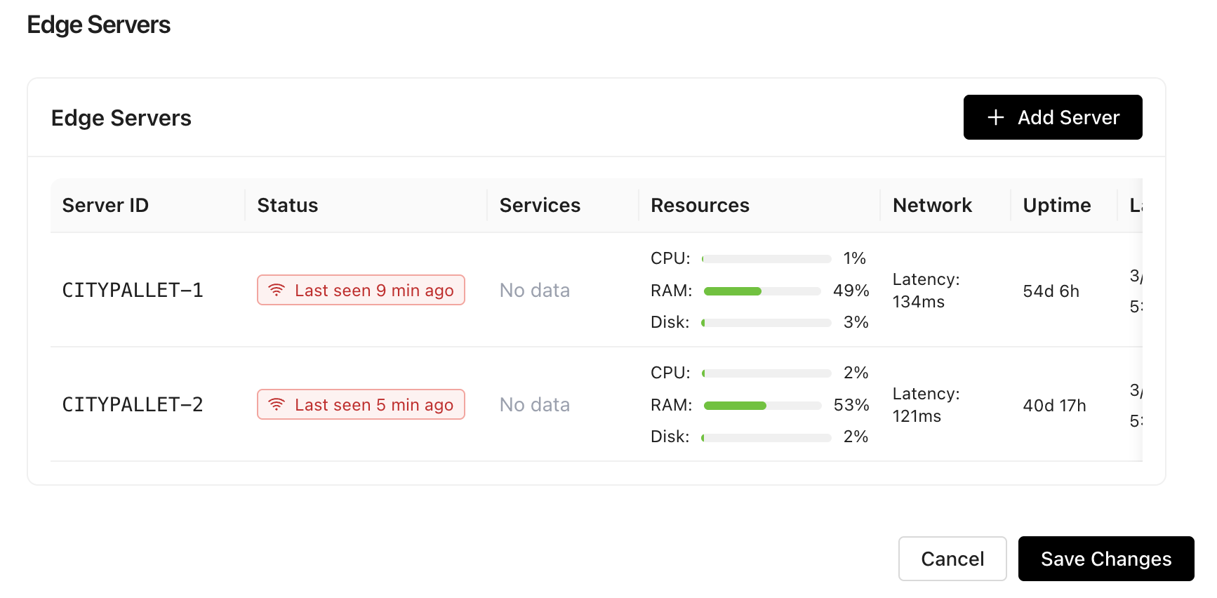Select the Network column header
Viewport: 1217px width, 598px height.
pos(931,205)
